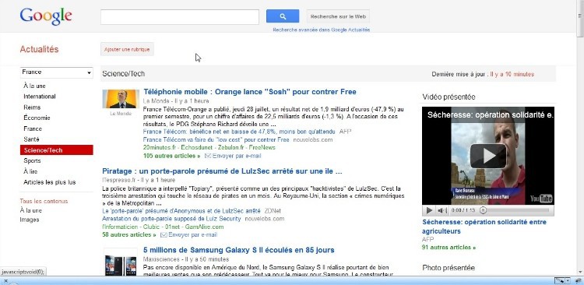This screenshot has height=285, width=584.
Task: Click the Actualités heading
Action: point(39,49)
